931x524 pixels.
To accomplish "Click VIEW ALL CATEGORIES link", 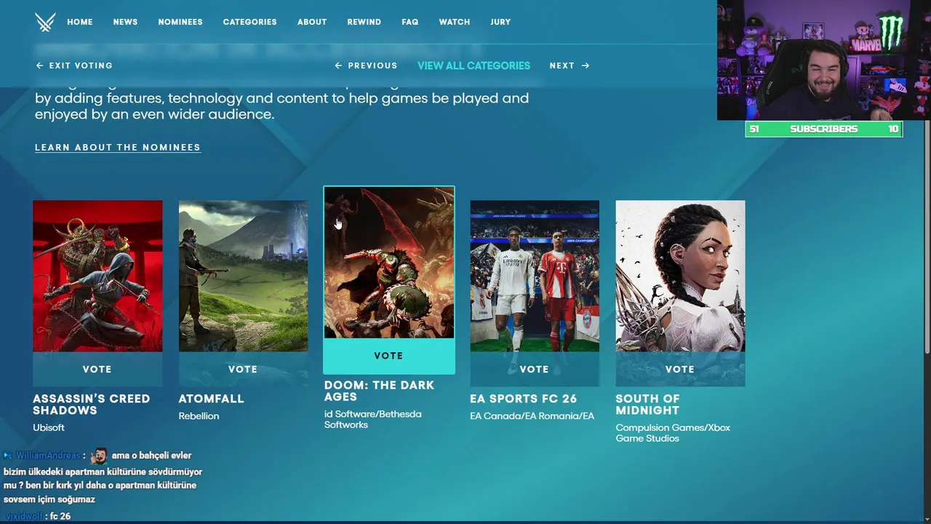I will [474, 65].
